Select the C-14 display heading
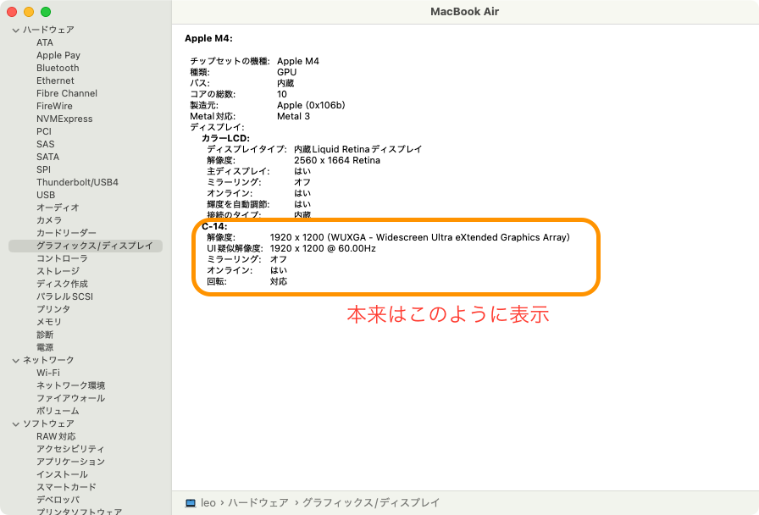Viewport: 759px width, 515px height. [x=214, y=226]
